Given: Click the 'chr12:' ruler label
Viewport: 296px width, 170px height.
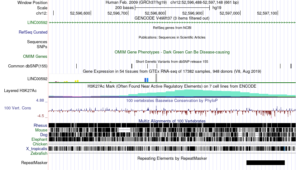Looking at the screenshot, I should 42,13.
